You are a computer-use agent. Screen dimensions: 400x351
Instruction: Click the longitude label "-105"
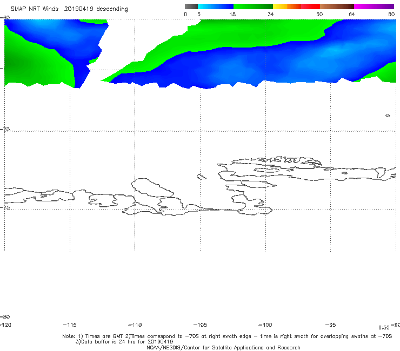pos(200,325)
